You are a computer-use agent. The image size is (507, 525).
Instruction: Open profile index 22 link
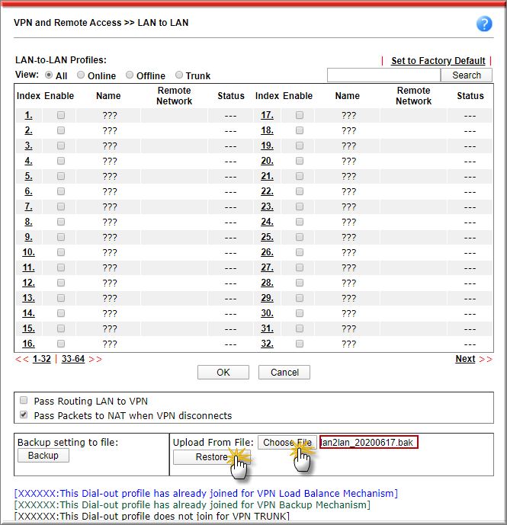click(x=267, y=191)
